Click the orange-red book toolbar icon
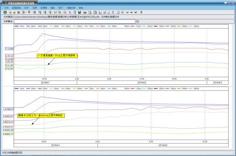Viewport: 236px width, 156px height. [x=136, y=12]
